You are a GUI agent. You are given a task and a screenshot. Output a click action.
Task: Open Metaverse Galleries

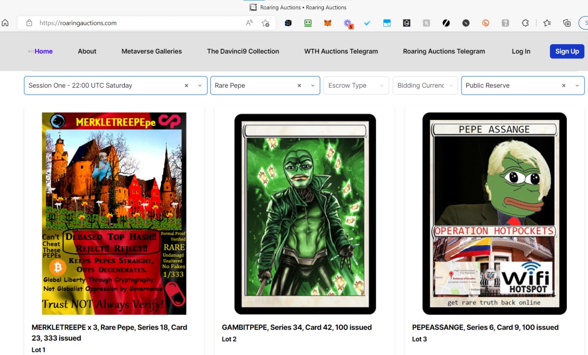152,52
